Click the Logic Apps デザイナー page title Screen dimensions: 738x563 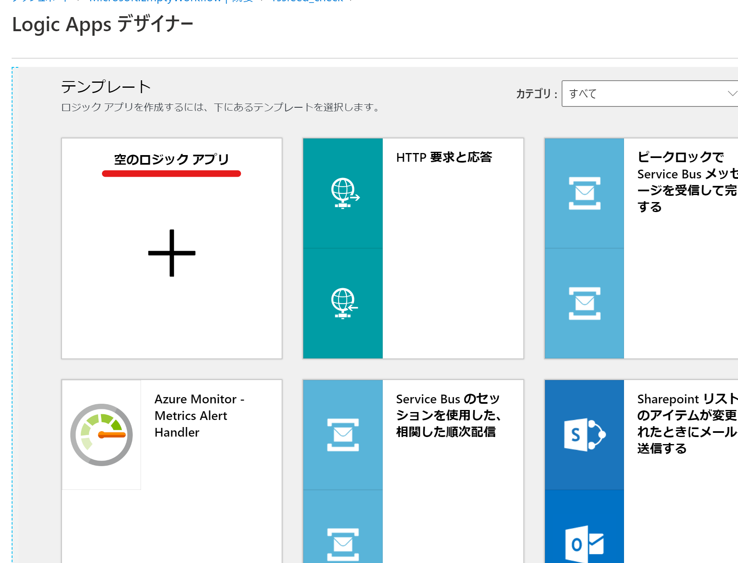(103, 24)
